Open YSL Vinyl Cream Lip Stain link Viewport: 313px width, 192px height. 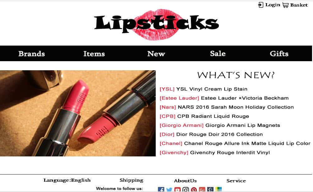[212, 89]
